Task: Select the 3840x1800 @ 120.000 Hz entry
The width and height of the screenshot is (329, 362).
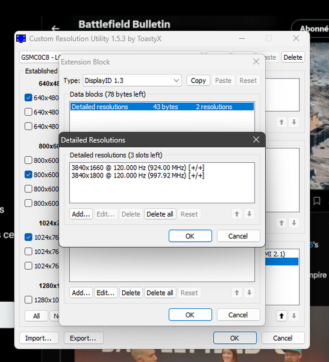Action: click(x=138, y=176)
